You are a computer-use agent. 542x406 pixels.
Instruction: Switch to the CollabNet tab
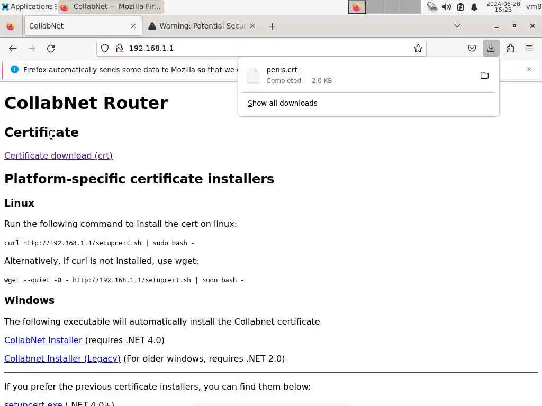[x=83, y=26]
